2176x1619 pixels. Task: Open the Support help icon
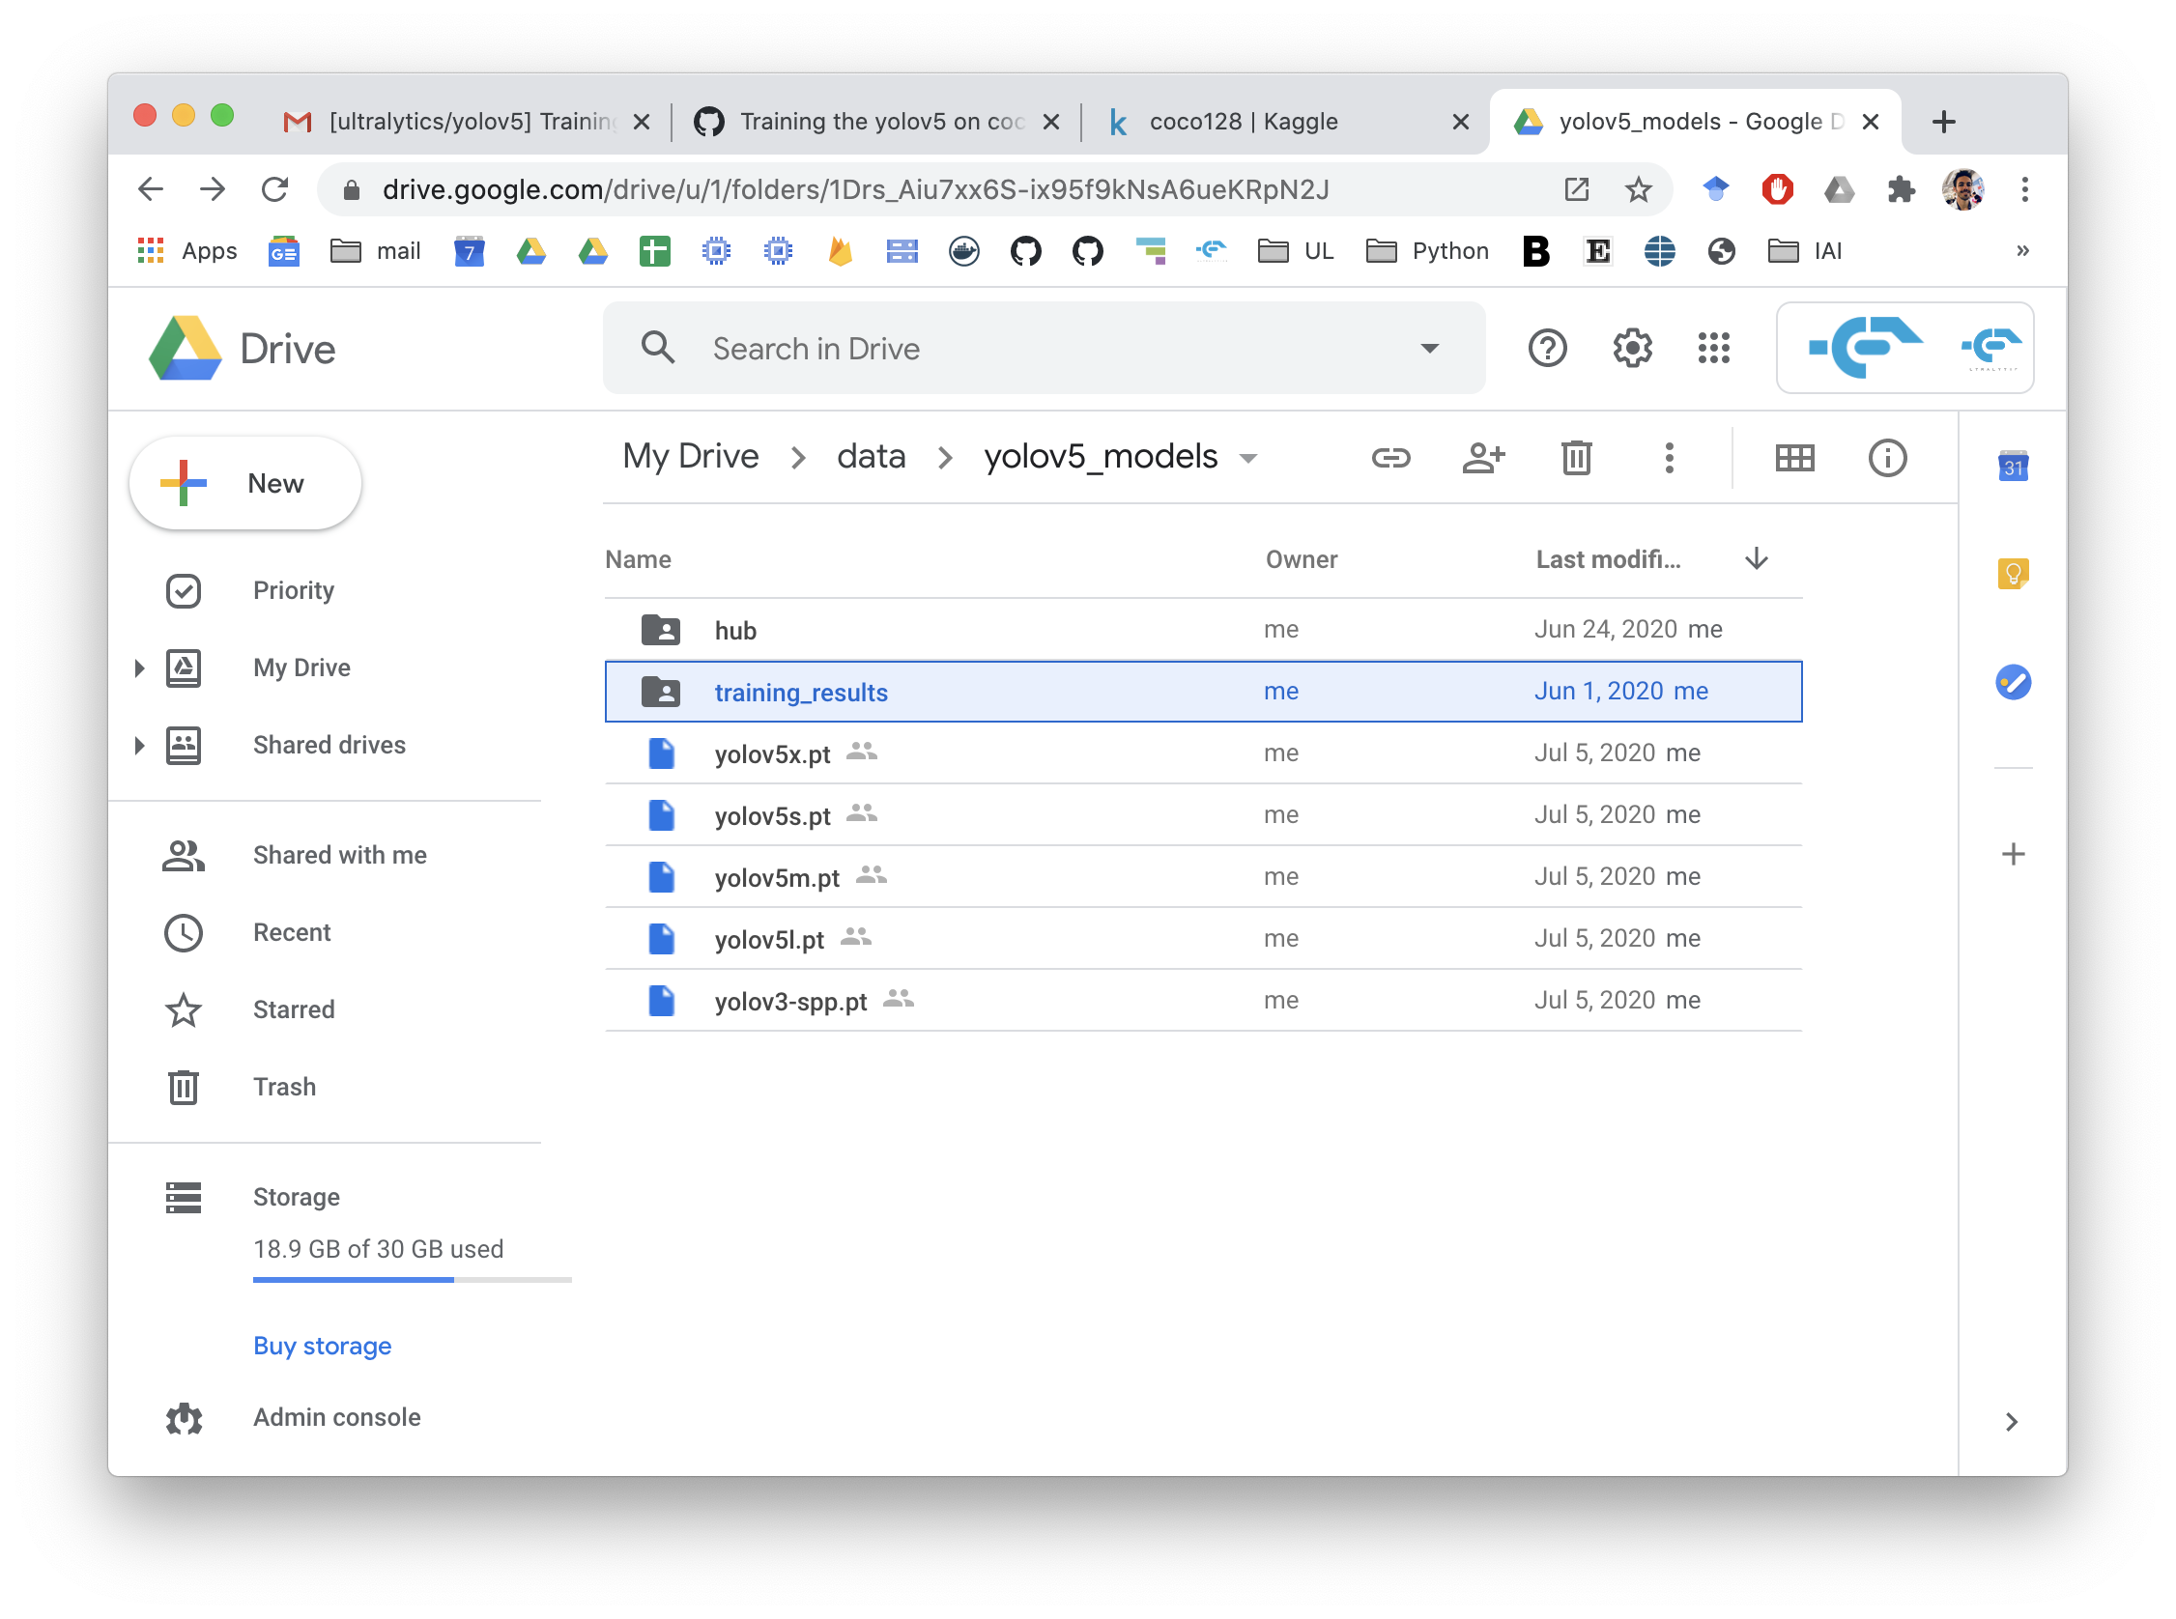tap(1547, 348)
